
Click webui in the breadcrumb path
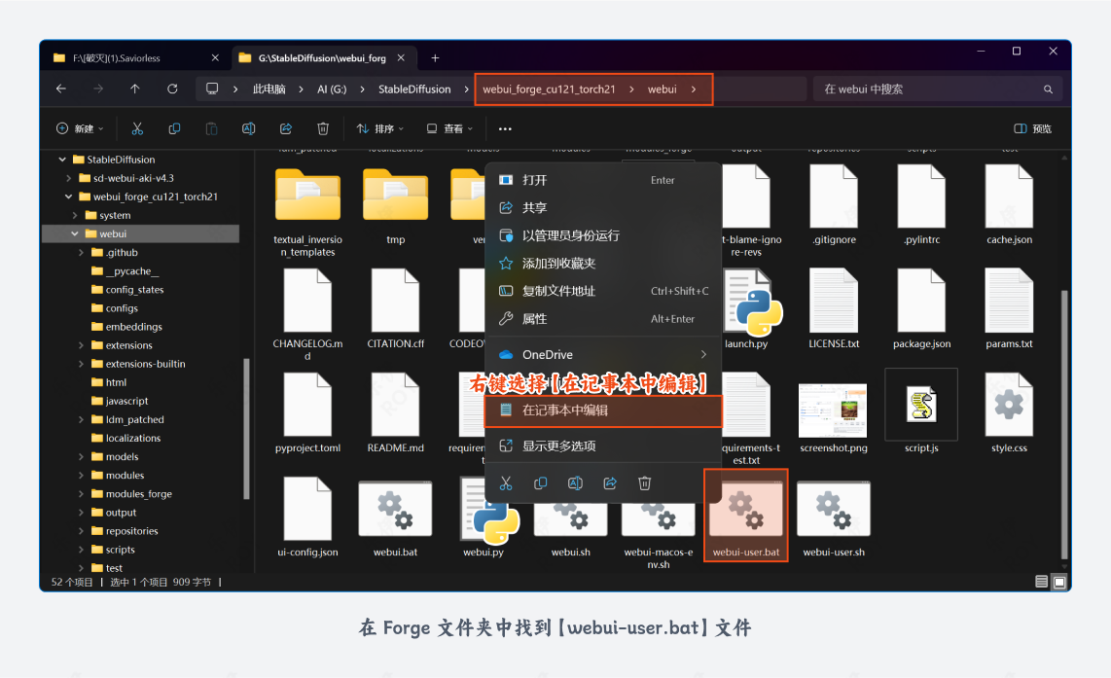point(663,89)
